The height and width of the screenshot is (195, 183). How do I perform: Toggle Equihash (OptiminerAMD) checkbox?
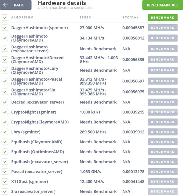pyautogui.click(x=5, y=152)
